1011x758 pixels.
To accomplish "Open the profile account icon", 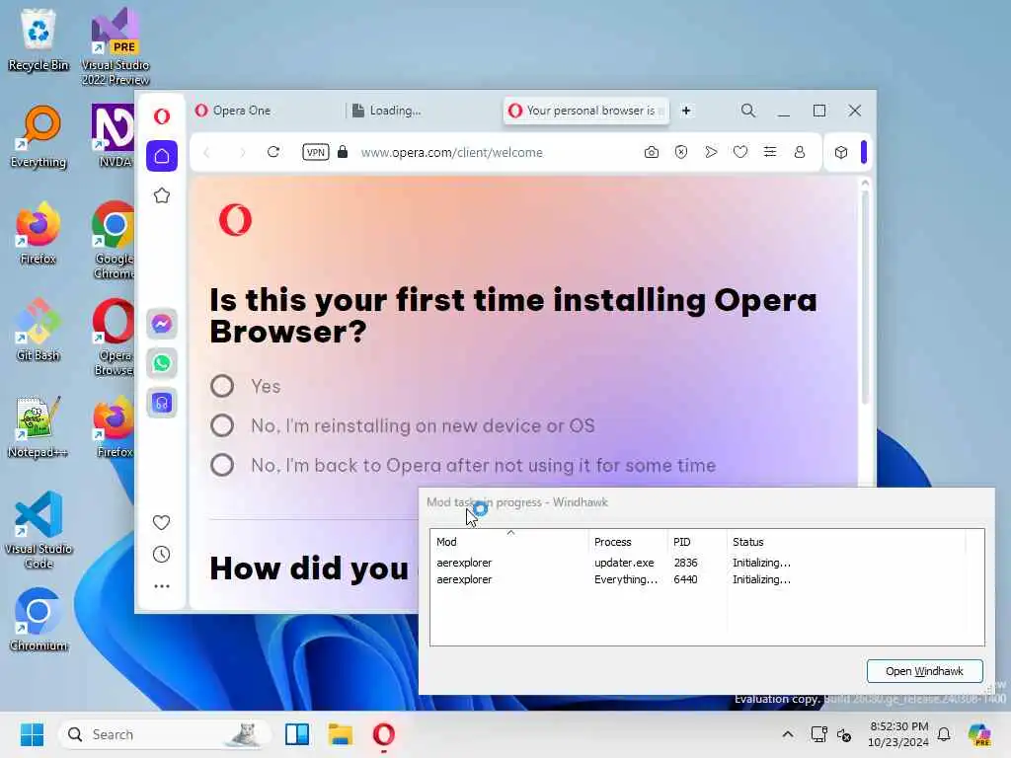I will 800,152.
